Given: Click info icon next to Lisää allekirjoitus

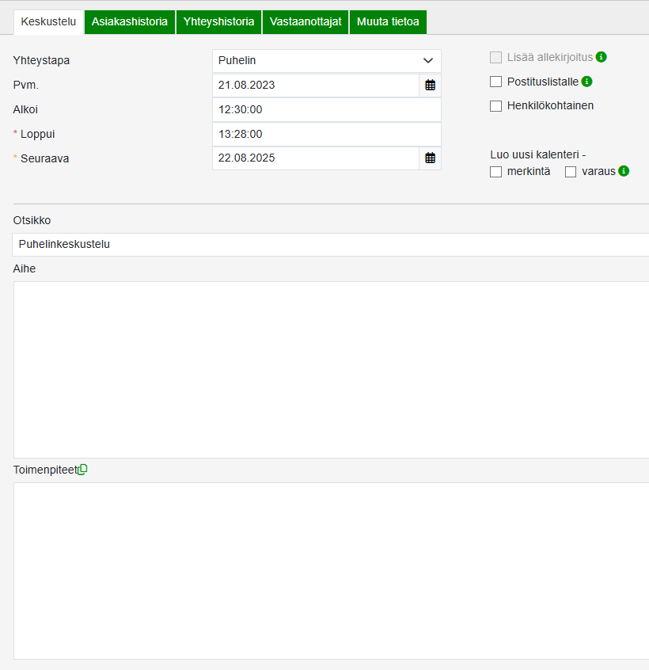Looking at the screenshot, I should 602,57.
